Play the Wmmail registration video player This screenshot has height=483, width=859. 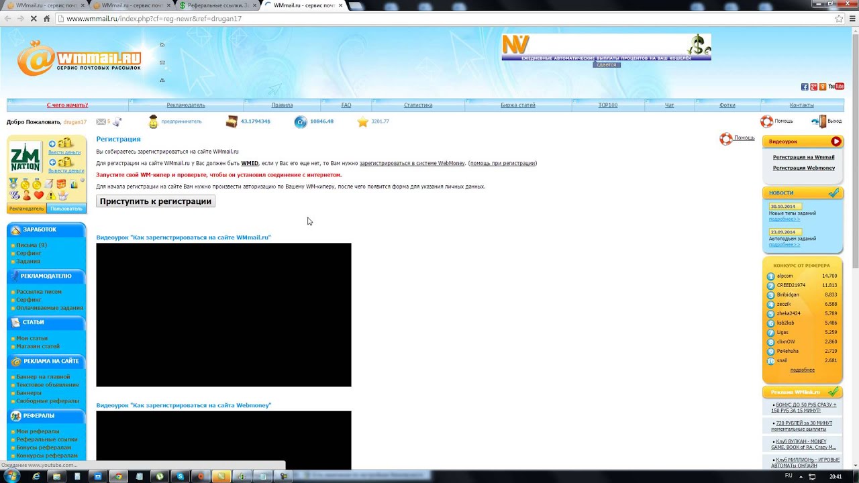[223, 315]
